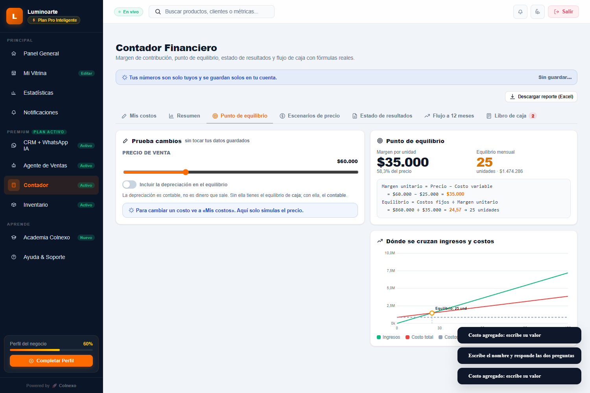
Task: Click the Perfil del negocio progress bar
Action: [51, 350]
